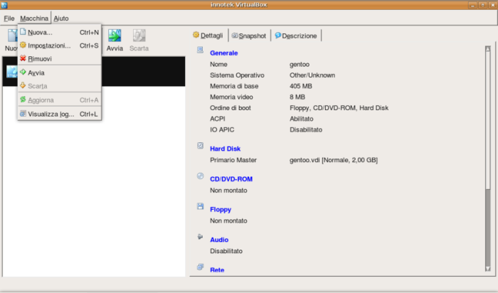The width and height of the screenshot is (498, 293).
Task: Choose Visualizza log... from the menu
Action: [x=59, y=114]
